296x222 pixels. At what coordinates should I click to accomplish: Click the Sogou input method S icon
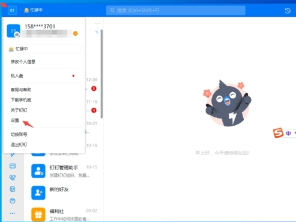point(278,133)
